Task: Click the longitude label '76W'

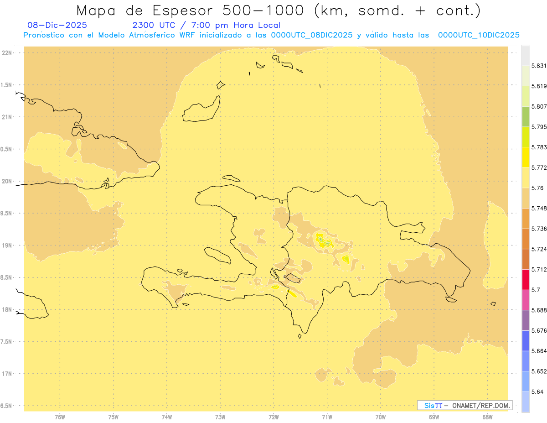Action: 60,417
